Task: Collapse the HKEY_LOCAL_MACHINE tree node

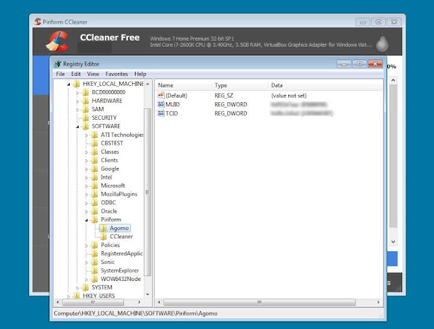Action: [x=68, y=84]
